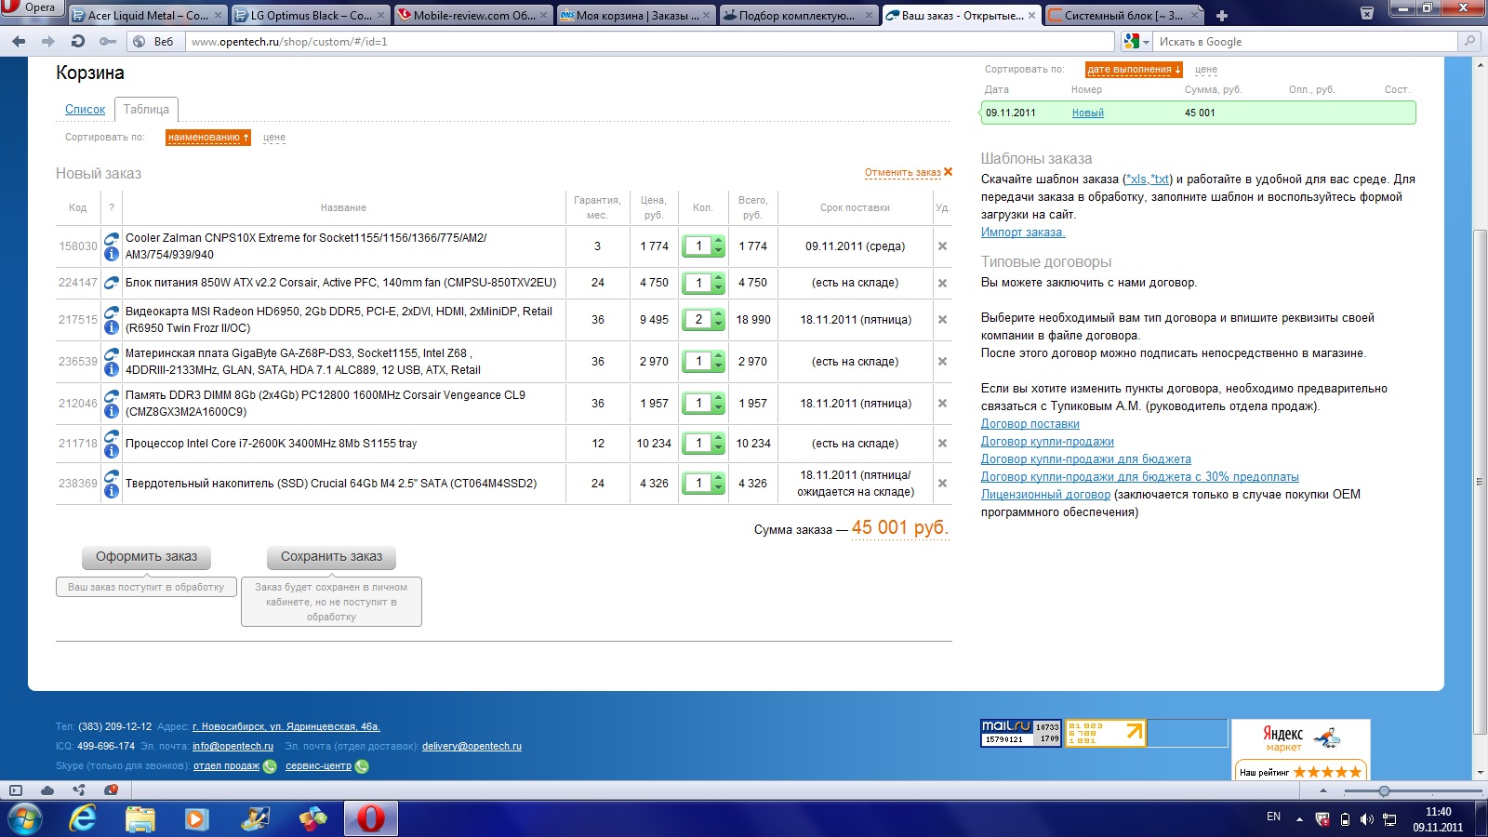Image resolution: width=1488 pixels, height=837 pixels.
Task: Click Opera Unite icon in status bar
Action: click(79, 790)
